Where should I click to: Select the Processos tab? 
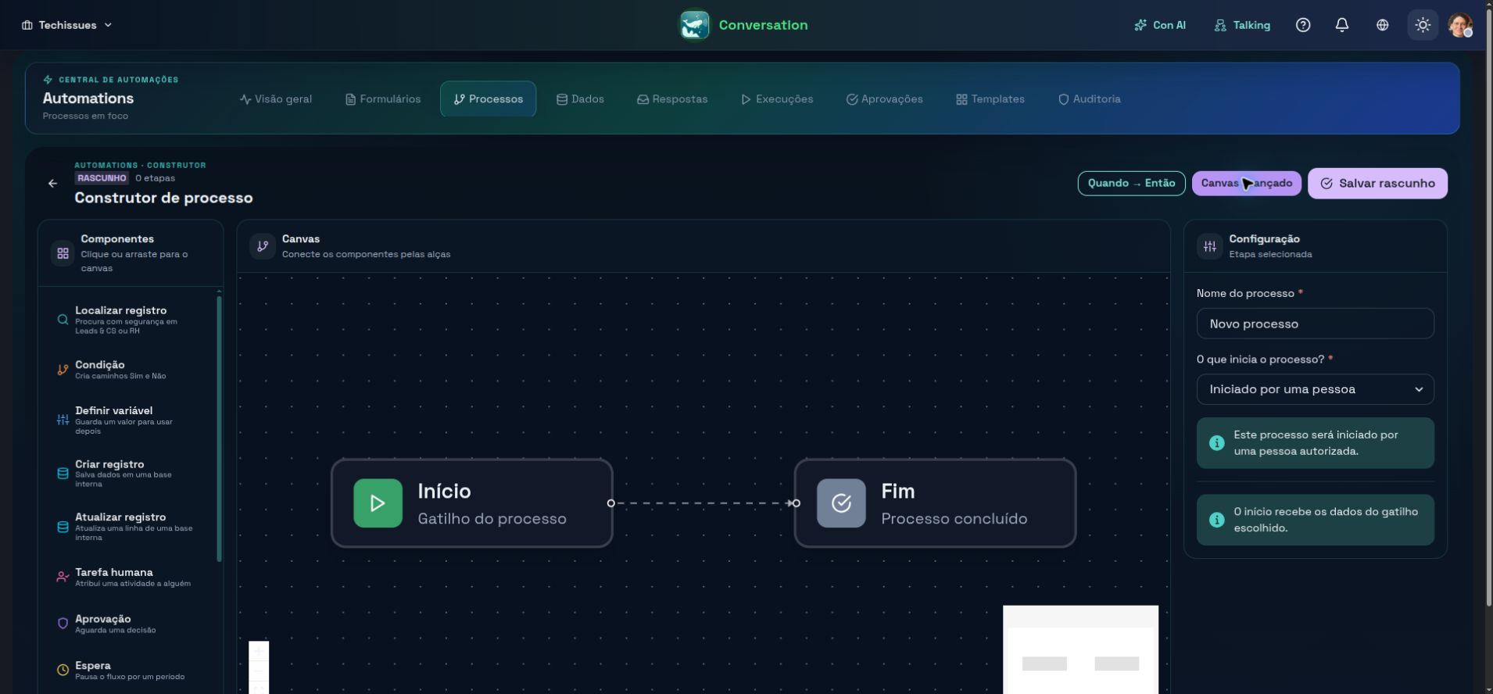click(x=489, y=99)
